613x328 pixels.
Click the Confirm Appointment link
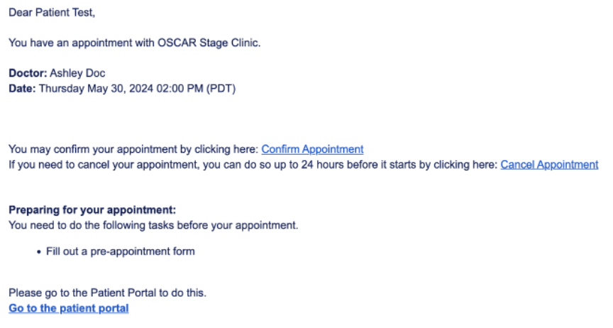pyautogui.click(x=312, y=149)
